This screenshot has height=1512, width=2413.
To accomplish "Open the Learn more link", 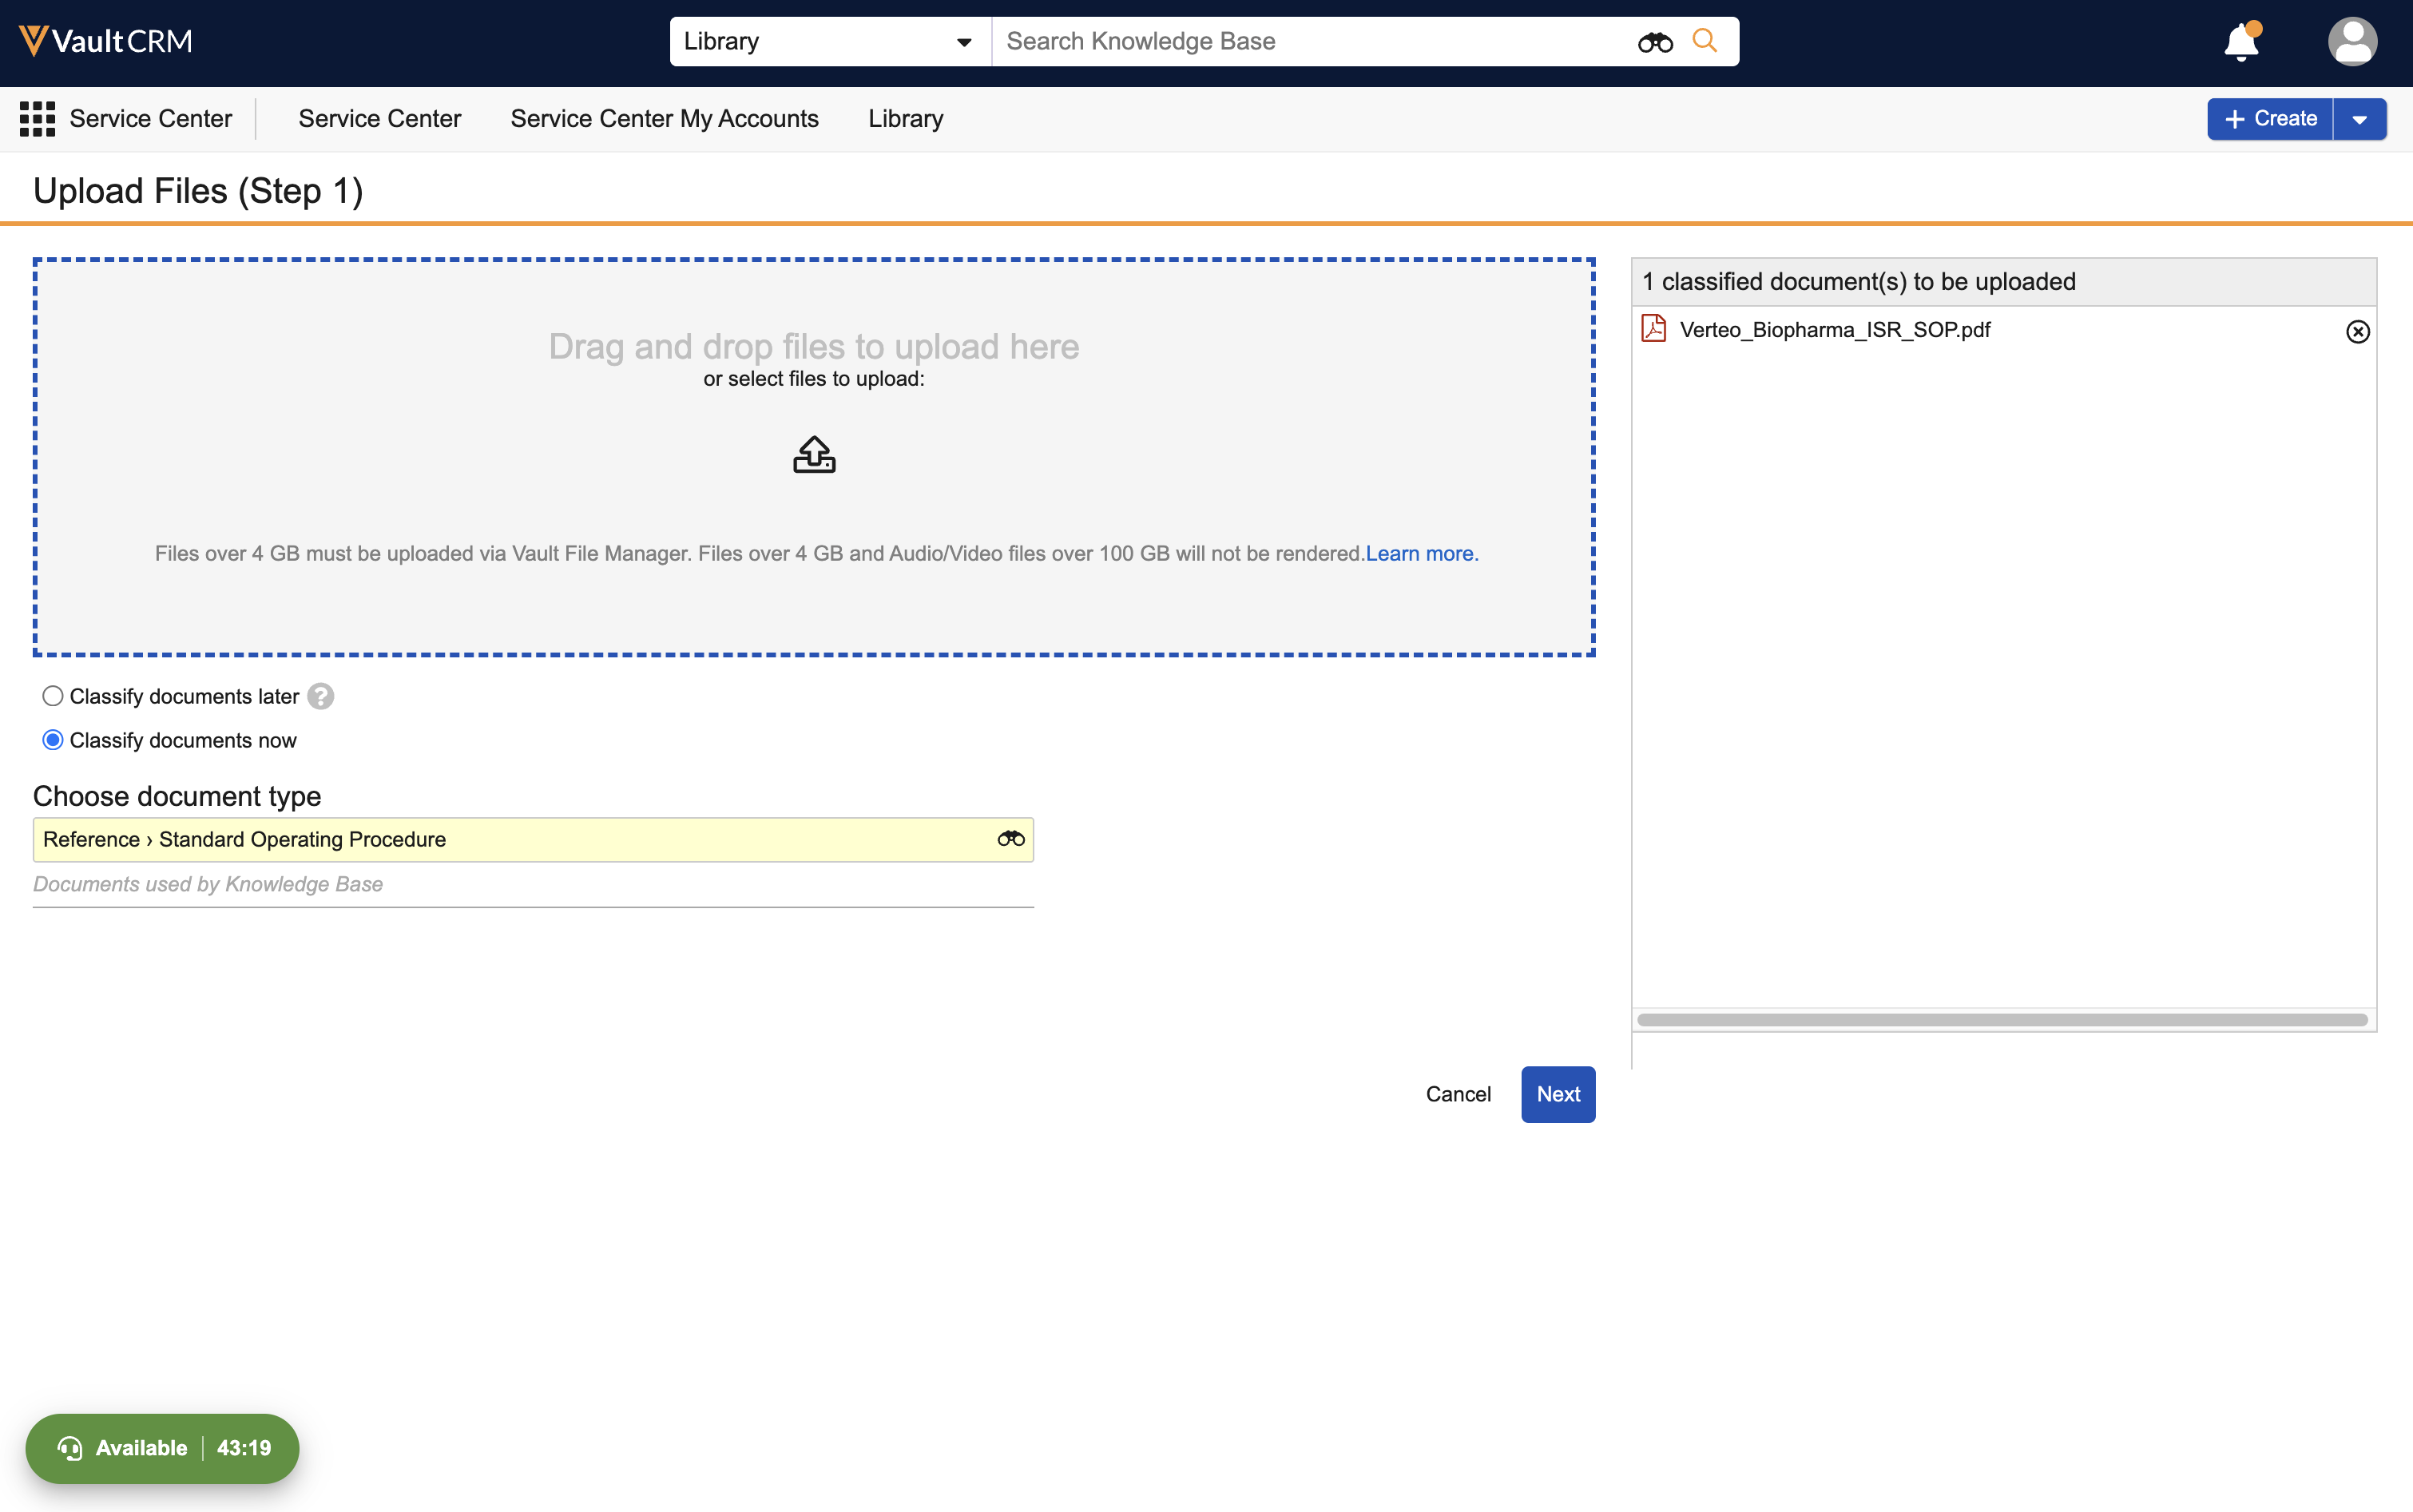I will tap(1420, 553).
